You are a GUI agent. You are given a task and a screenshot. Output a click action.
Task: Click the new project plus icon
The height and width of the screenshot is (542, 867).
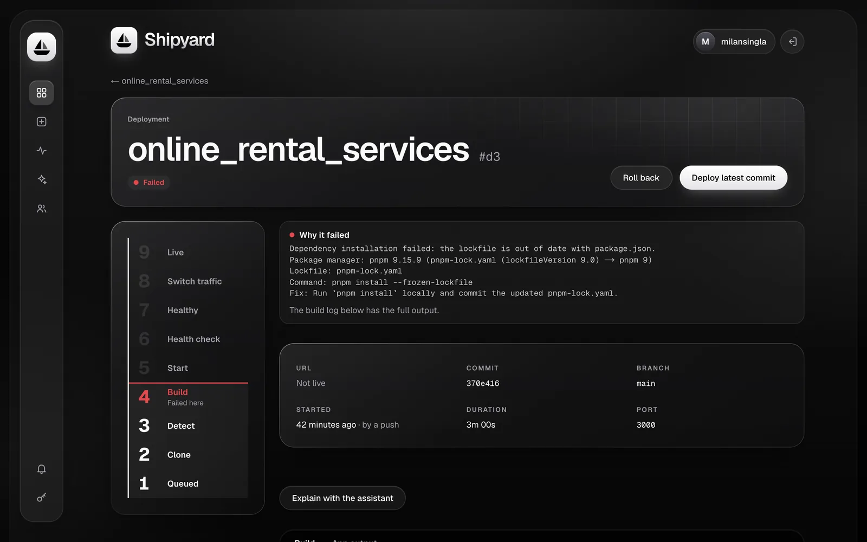[x=42, y=122]
